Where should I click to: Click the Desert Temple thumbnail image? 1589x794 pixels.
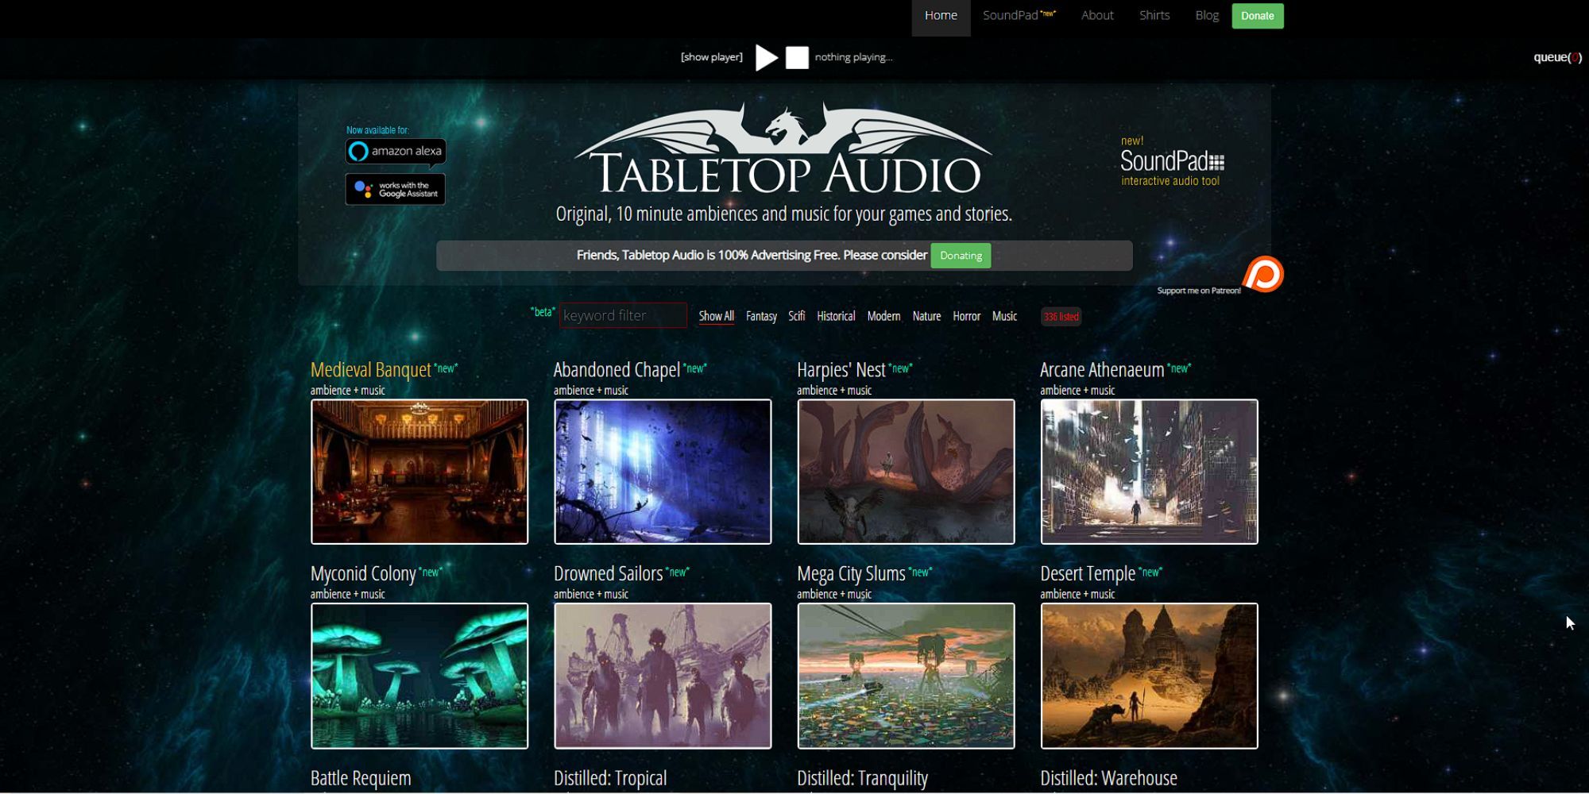coord(1149,676)
